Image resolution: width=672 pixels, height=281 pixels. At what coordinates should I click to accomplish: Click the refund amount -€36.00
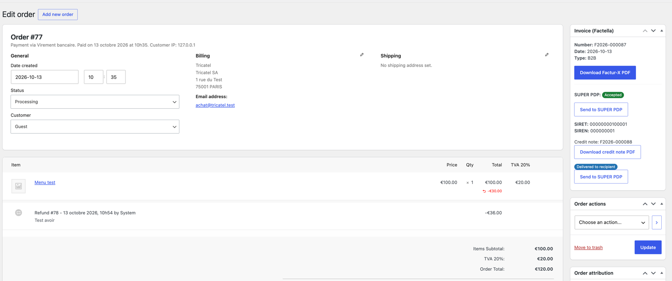click(493, 213)
